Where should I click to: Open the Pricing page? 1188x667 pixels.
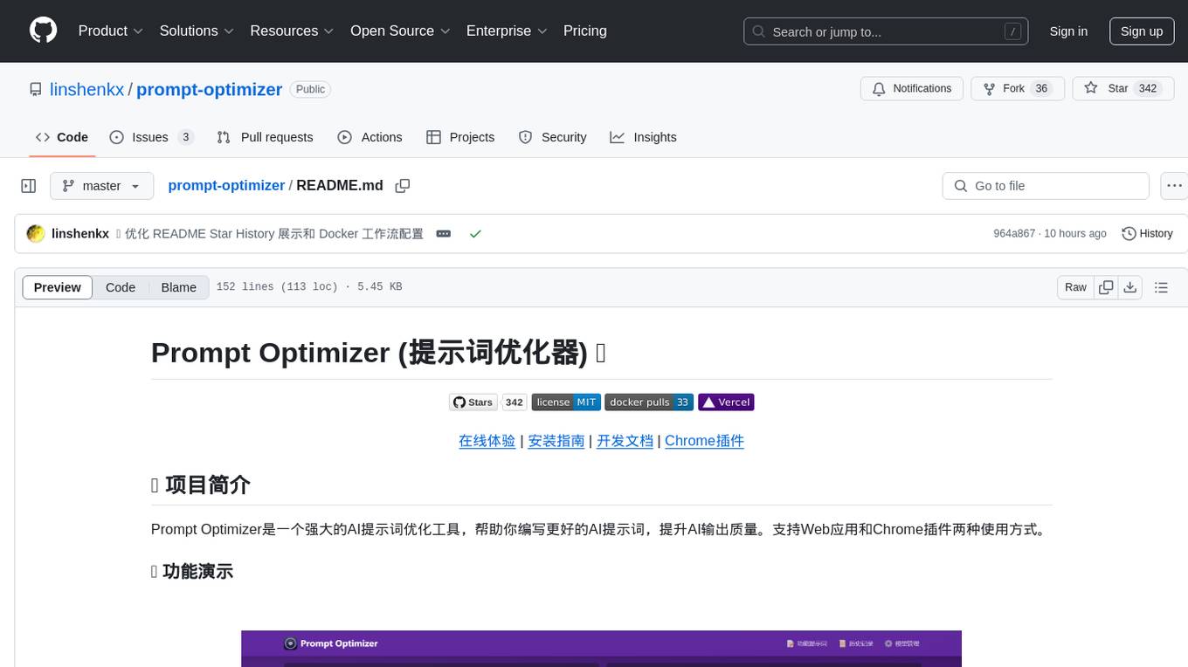coord(585,31)
